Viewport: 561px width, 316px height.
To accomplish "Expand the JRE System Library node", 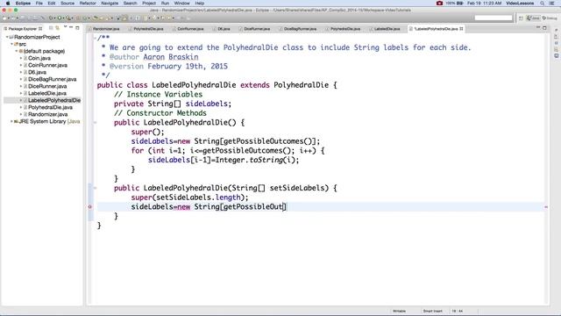I will click(11, 121).
